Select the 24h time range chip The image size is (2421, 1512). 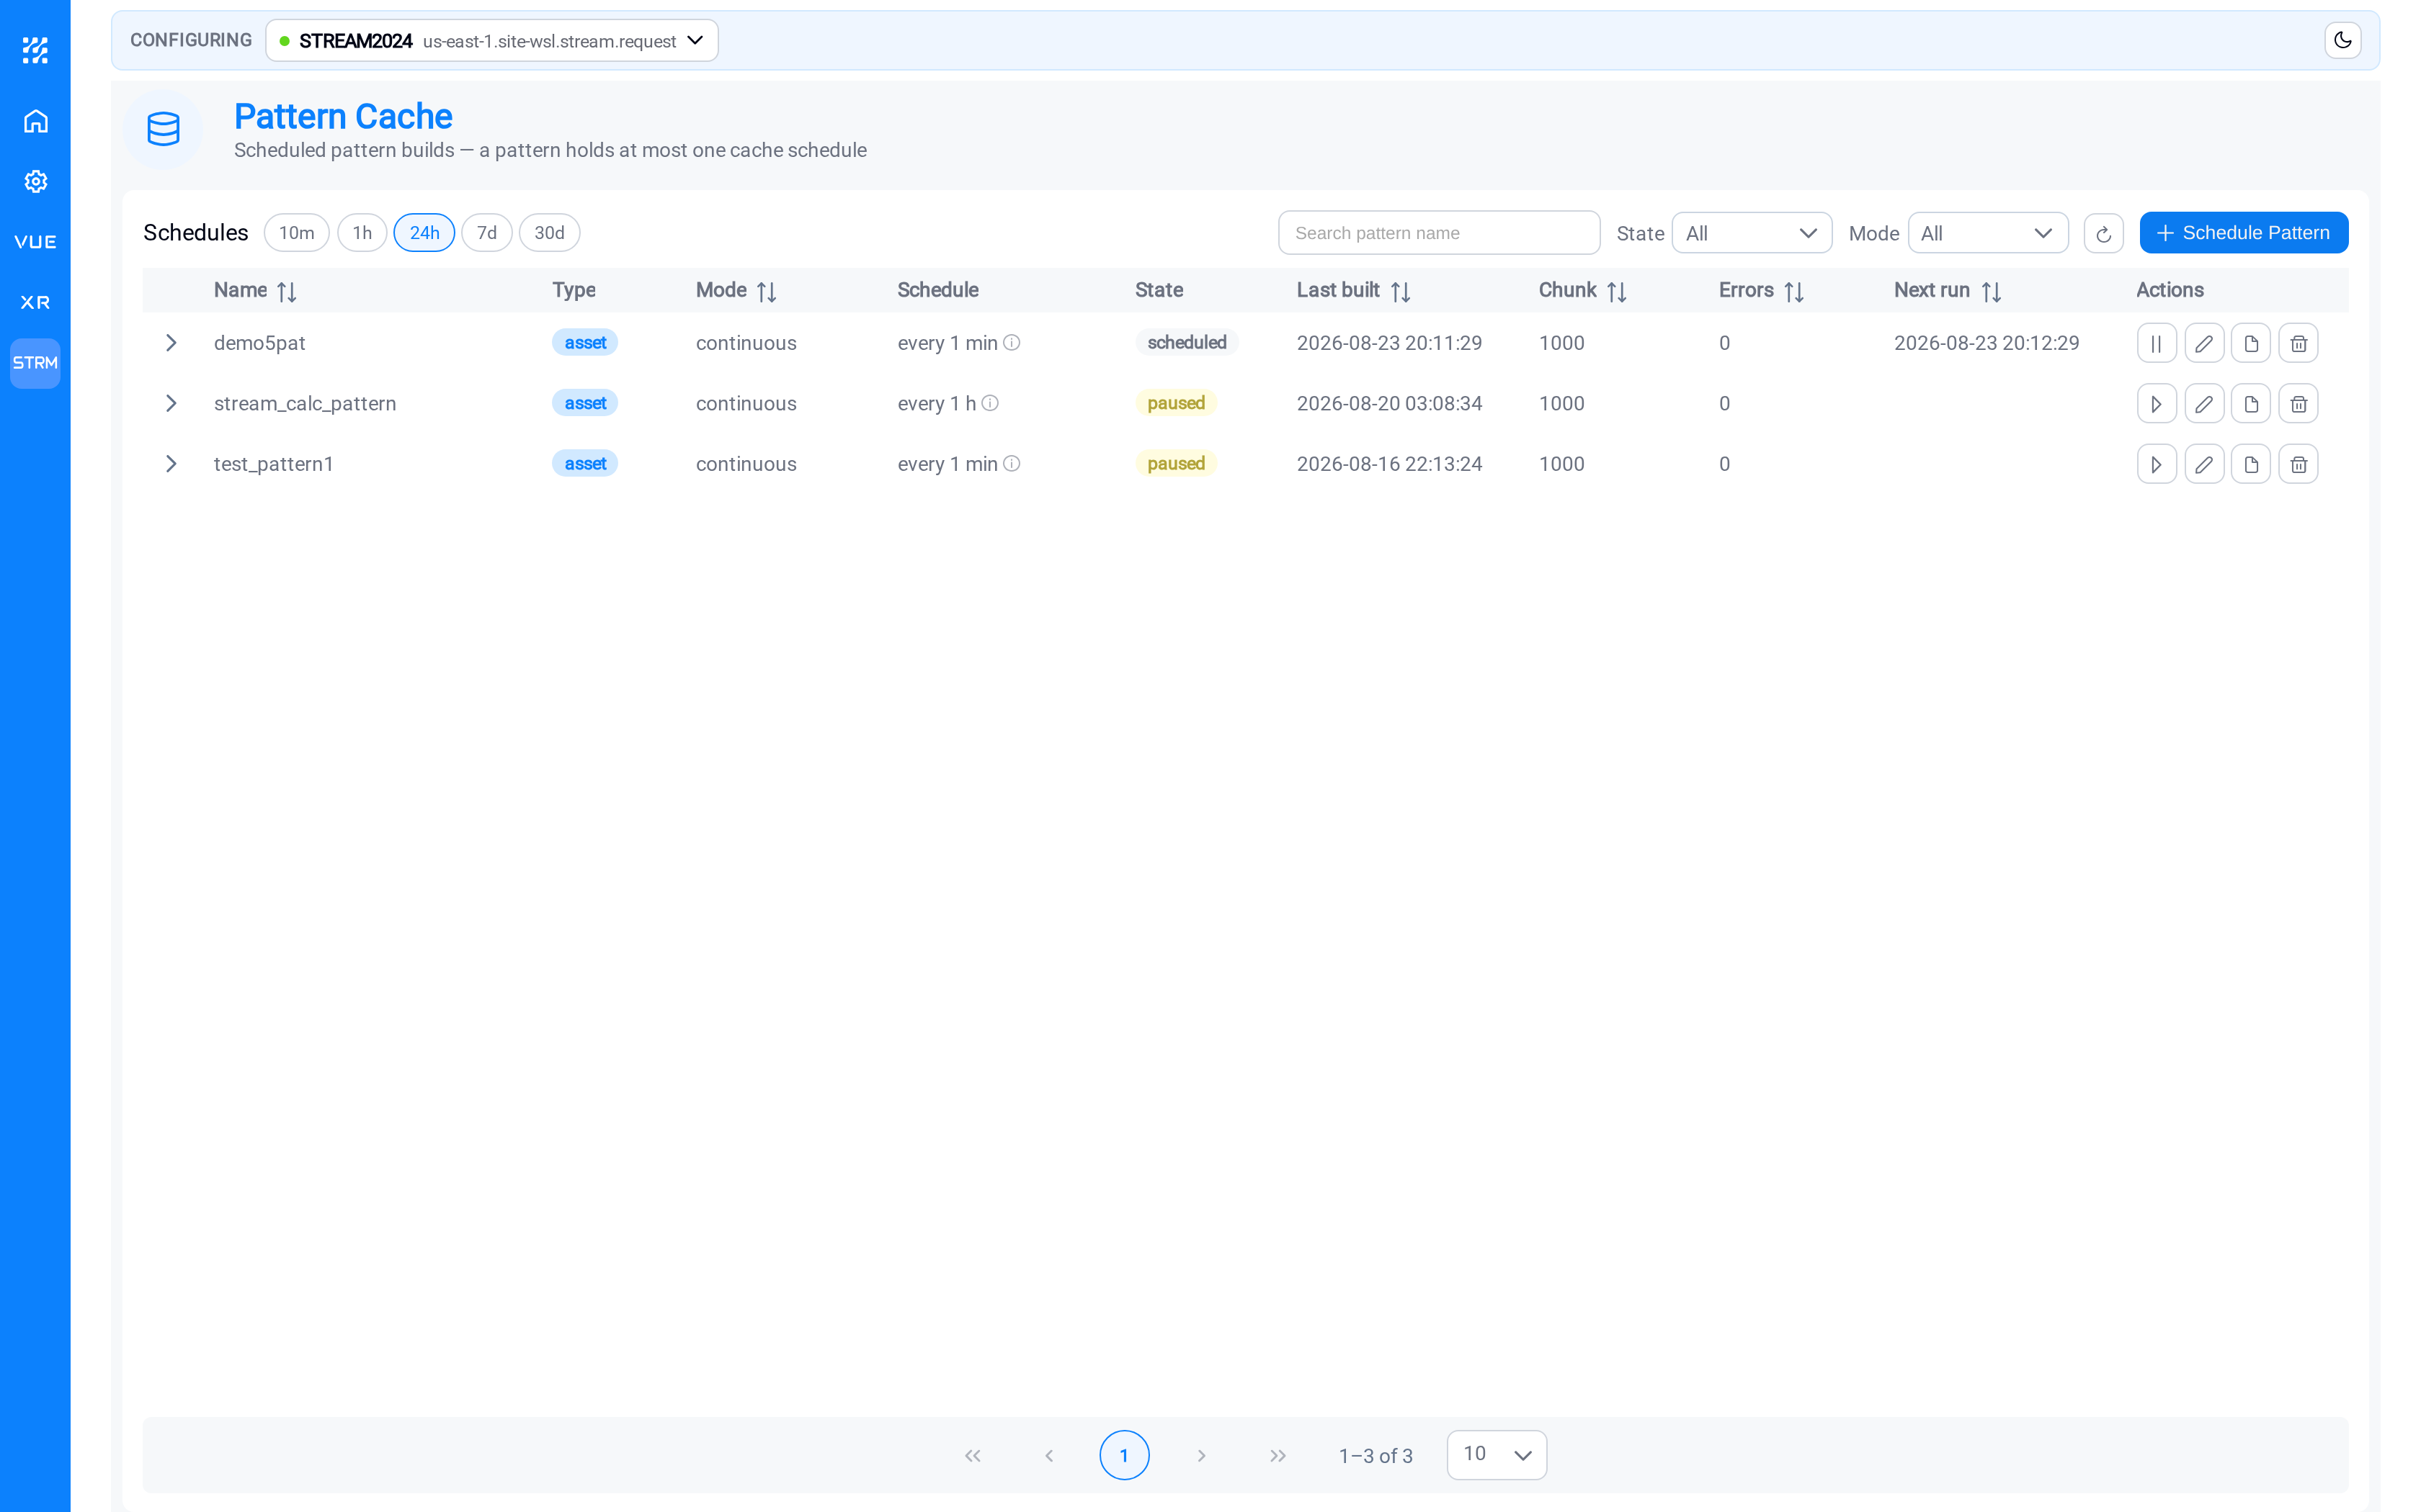coord(424,233)
